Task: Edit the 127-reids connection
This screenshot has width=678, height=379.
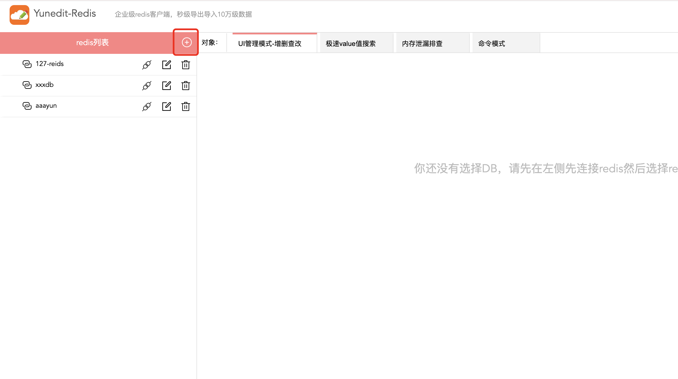Action: (x=167, y=65)
